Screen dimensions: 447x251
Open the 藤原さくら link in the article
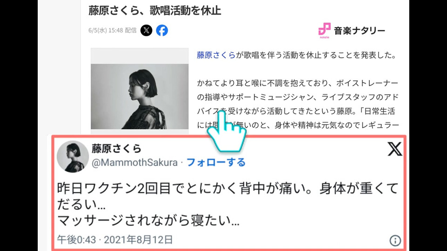point(216,55)
